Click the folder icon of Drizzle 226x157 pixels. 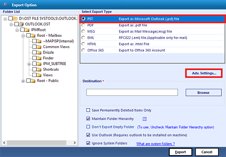(x=39, y=52)
